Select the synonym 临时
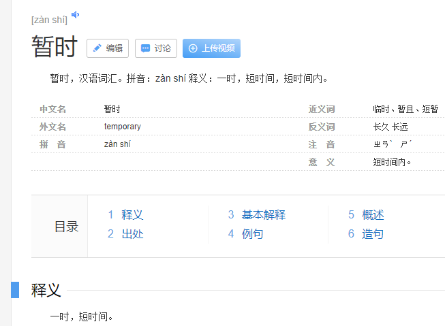Viewport: 445px width, 326px height. coord(382,109)
